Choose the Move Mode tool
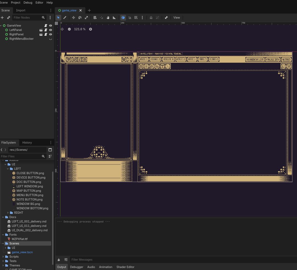297x270 pixels. 73,18
